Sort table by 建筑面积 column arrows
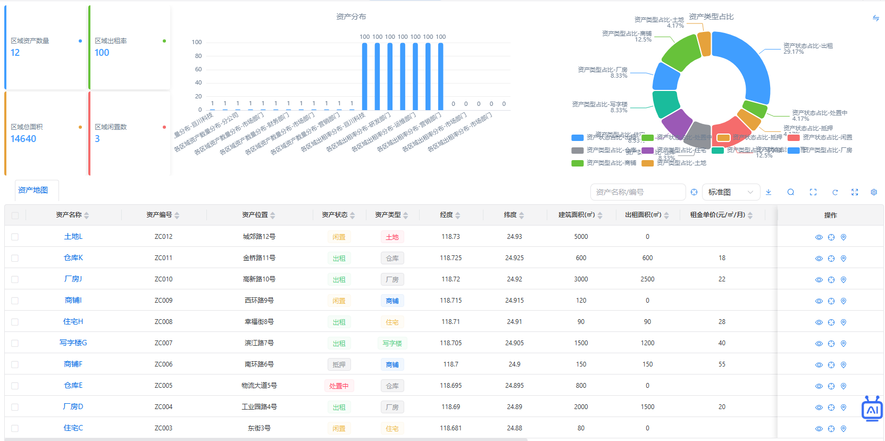The width and height of the screenshot is (885, 441). coord(600,215)
